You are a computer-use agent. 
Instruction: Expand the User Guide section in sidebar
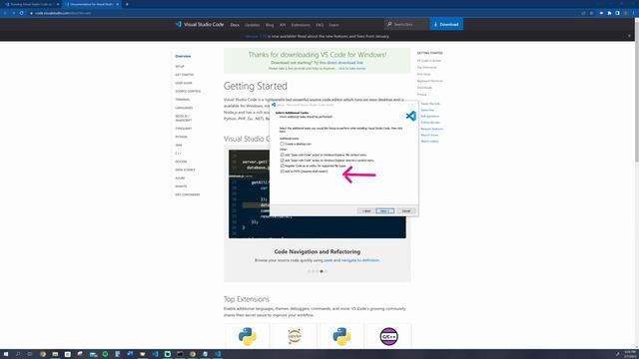[184, 83]
